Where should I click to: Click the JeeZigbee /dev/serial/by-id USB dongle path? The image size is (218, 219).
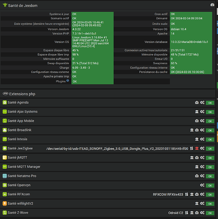[x=117, y=149]
